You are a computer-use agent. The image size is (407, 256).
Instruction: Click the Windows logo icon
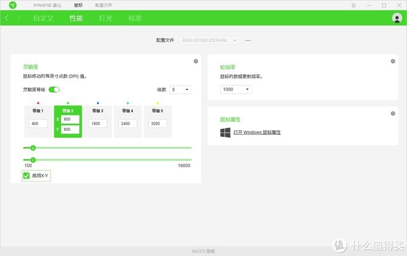pyautogui.click(x=225, y=132)
